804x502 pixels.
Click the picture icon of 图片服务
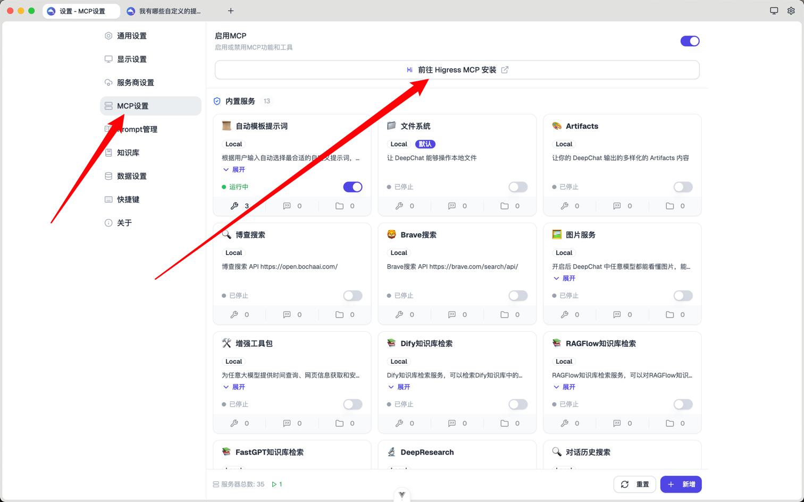click(557, 235)
